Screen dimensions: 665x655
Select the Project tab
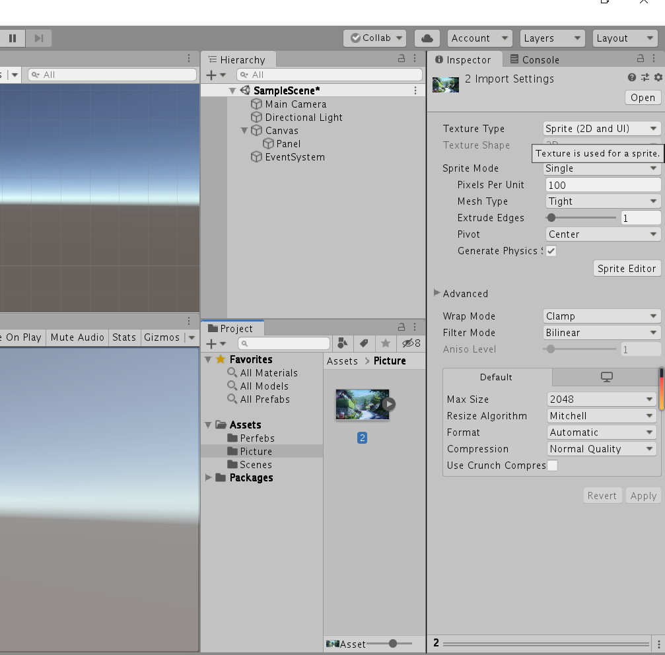232,329
